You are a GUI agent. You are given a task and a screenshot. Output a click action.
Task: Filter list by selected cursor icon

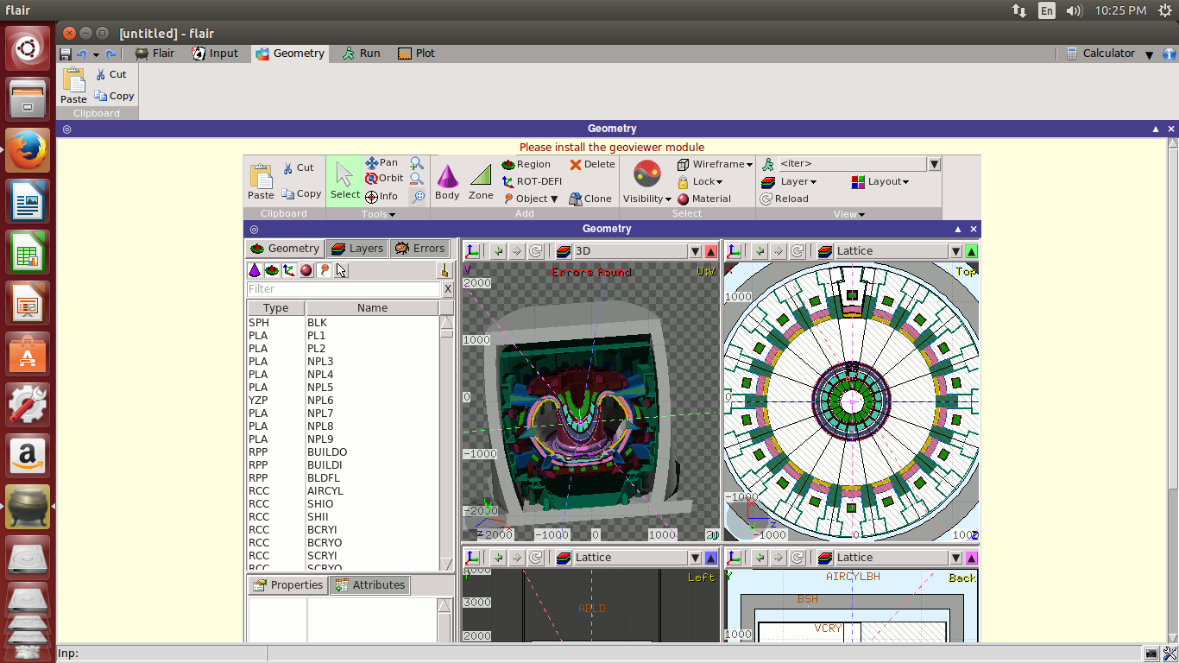(x=341, y=270)
